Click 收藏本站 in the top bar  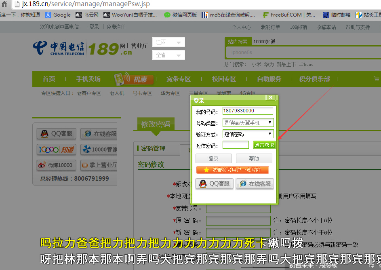click(x=326, y=27)
